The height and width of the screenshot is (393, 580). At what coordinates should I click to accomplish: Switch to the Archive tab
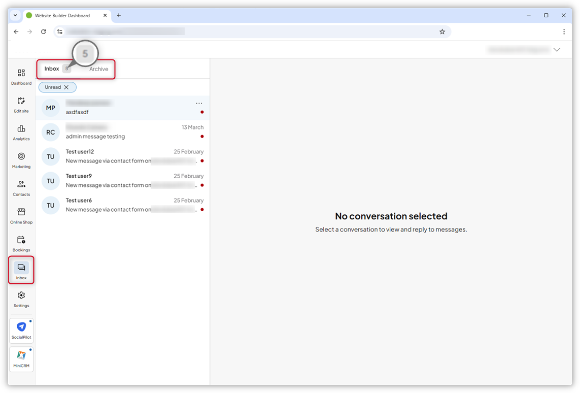pyautogui.click(x=98, y=69)
